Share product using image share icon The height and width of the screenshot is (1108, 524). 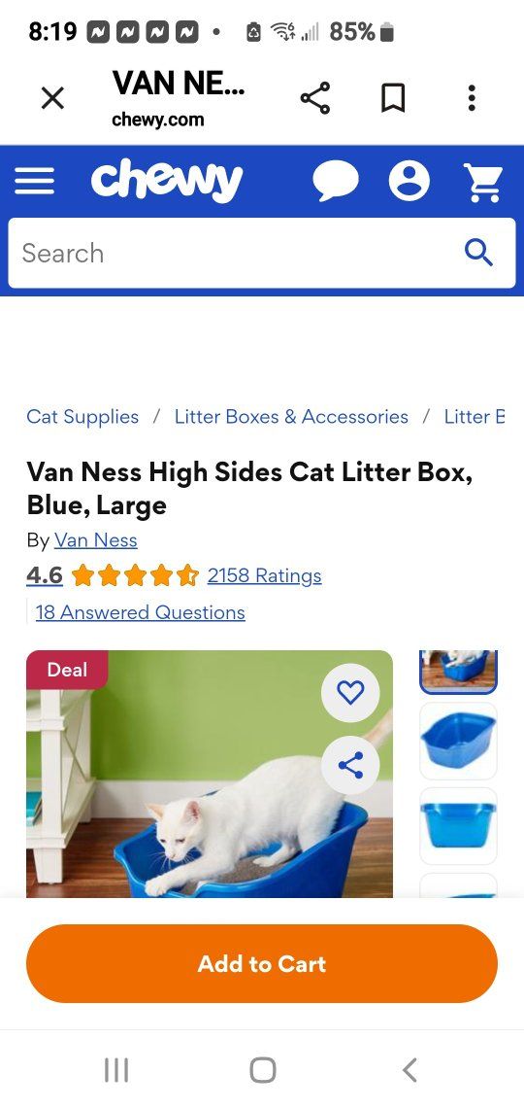[x=350, y=765]
